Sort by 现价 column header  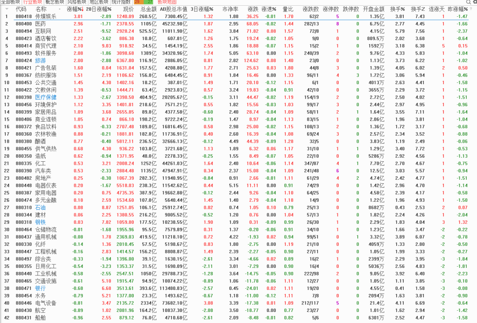pos(128,9)
